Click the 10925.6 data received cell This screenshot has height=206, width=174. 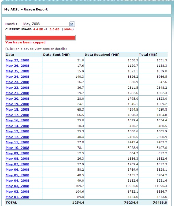[x=132, y=186]
